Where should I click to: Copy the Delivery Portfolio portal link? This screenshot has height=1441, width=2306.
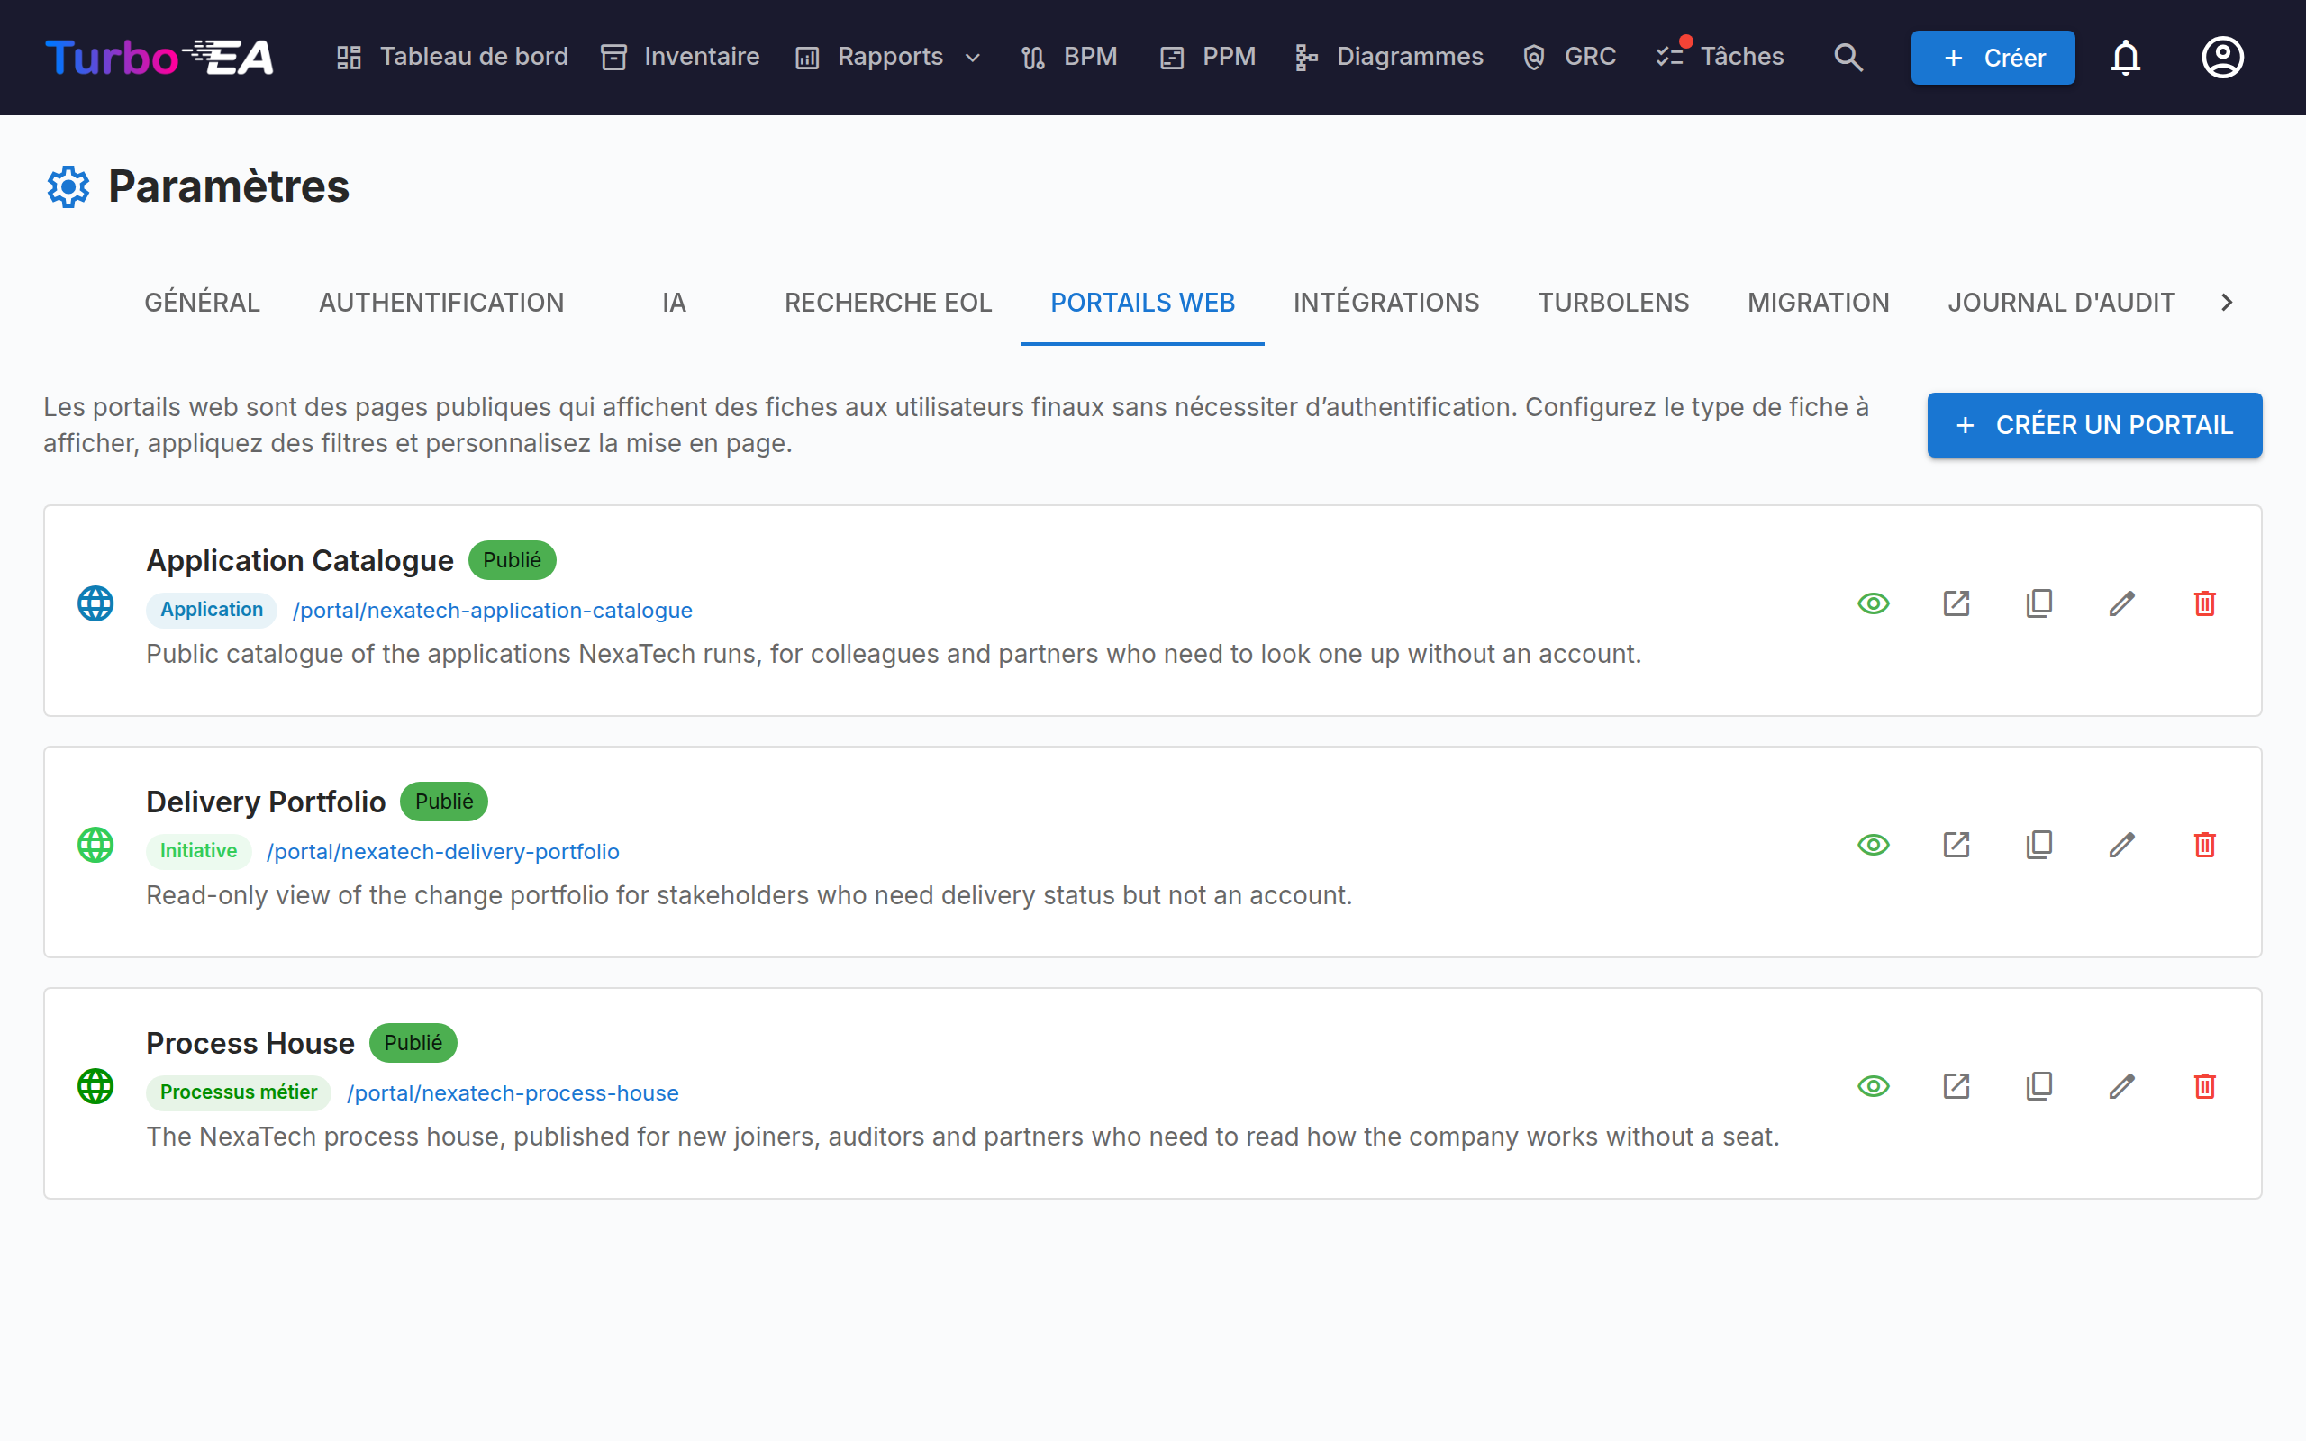[2039, 845]
